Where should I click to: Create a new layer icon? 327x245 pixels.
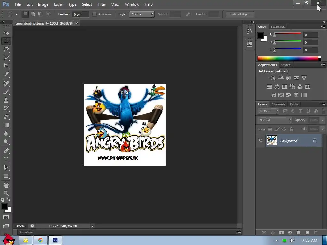pos(307,233)
